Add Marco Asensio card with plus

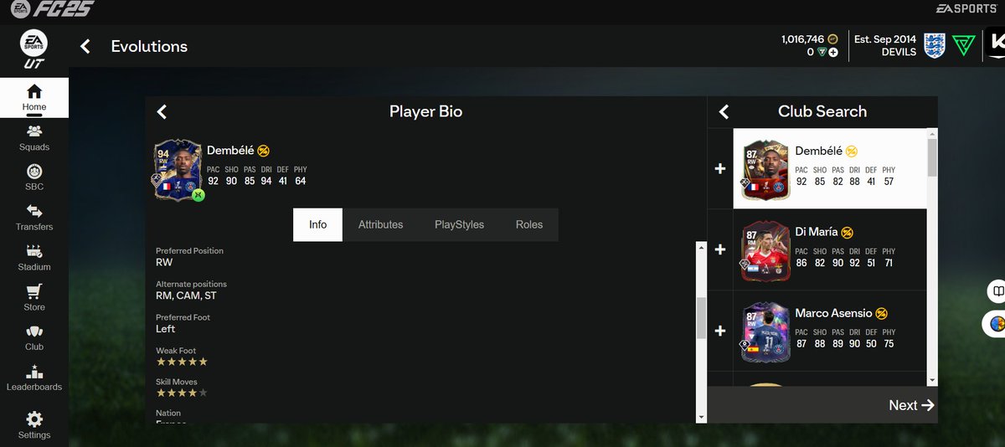(719, 331)
